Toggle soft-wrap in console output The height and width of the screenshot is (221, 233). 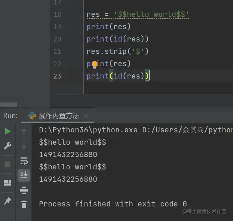24,161
